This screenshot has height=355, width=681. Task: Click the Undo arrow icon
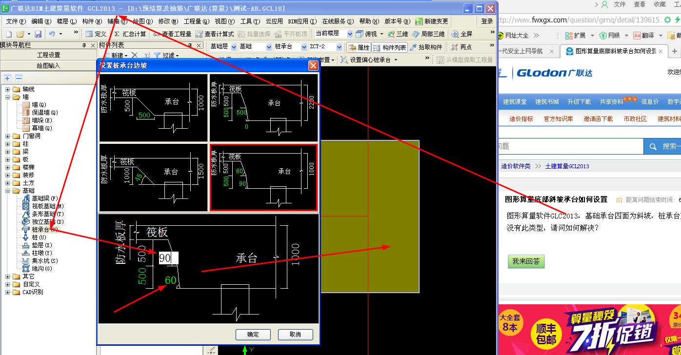coord(52,34)
